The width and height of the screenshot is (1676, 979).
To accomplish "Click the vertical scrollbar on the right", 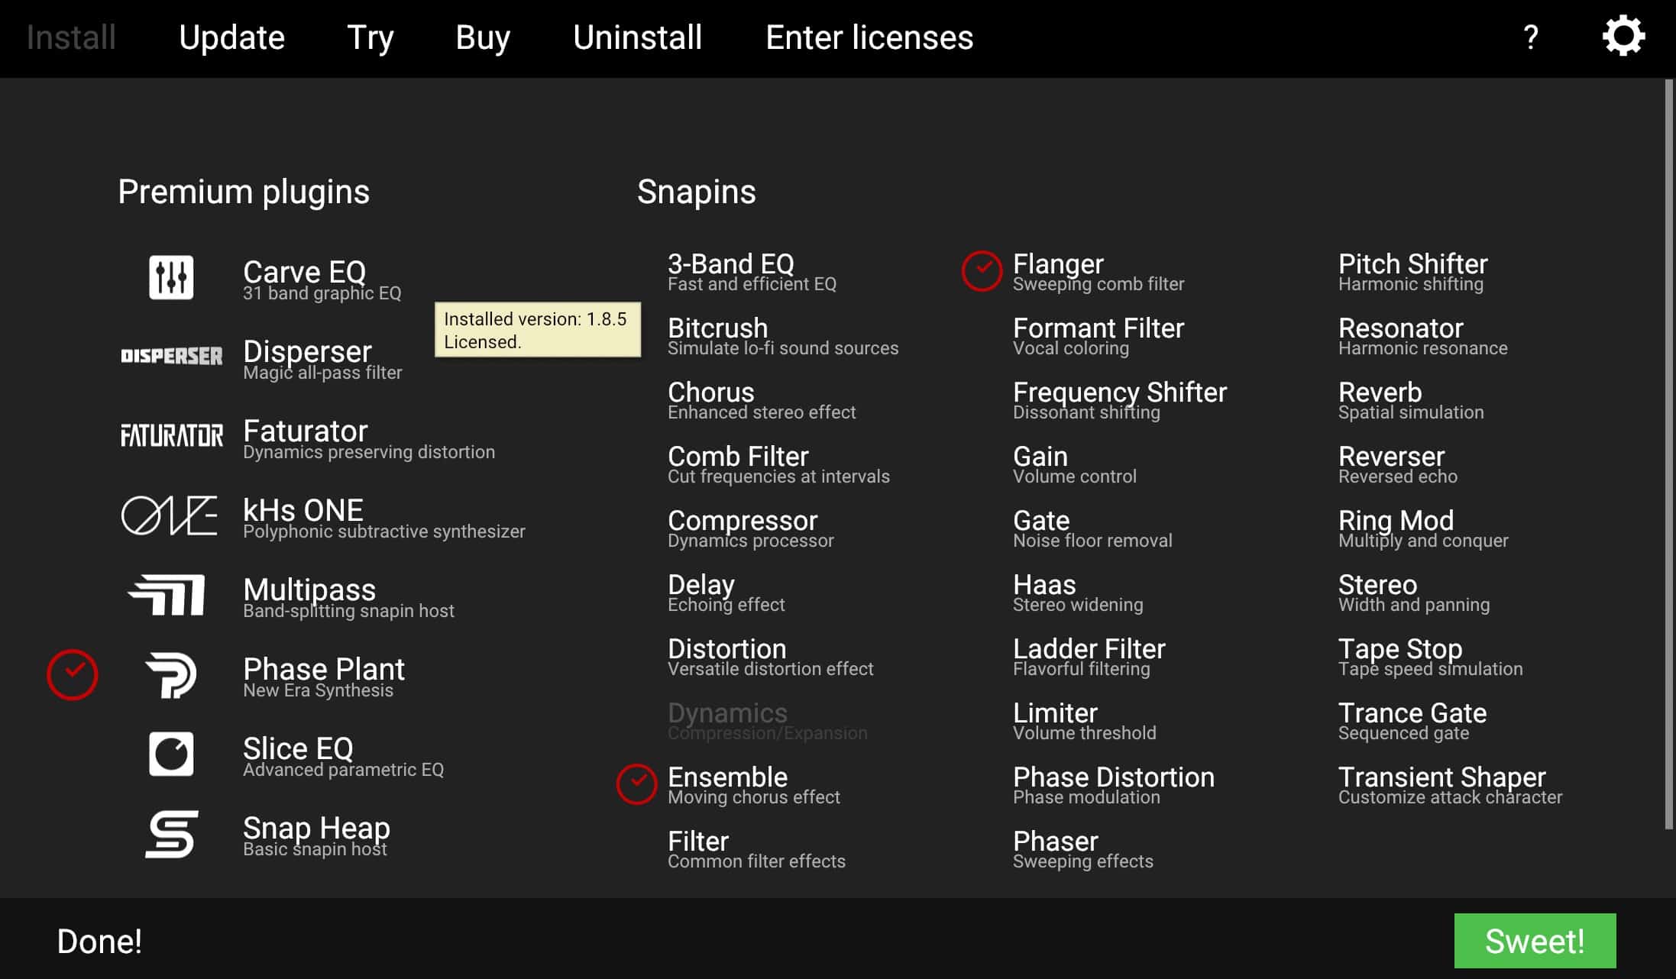I will 1669,454.
